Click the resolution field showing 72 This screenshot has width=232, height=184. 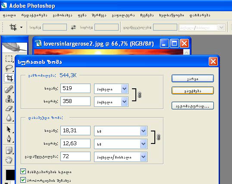point(75,156)
